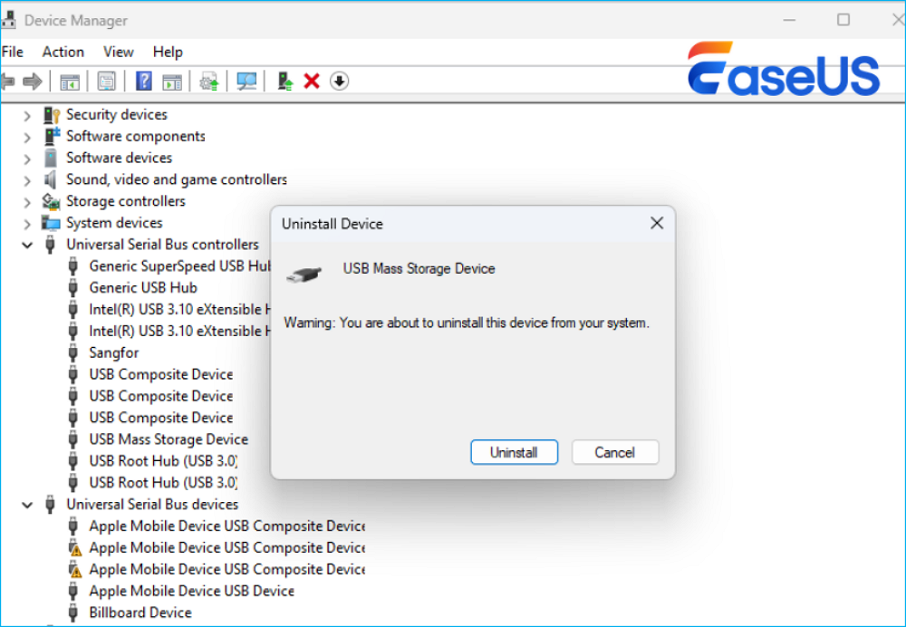
Task: Click the green-arrow update driver toolbar icon
Action: click(x=285, y=82)
